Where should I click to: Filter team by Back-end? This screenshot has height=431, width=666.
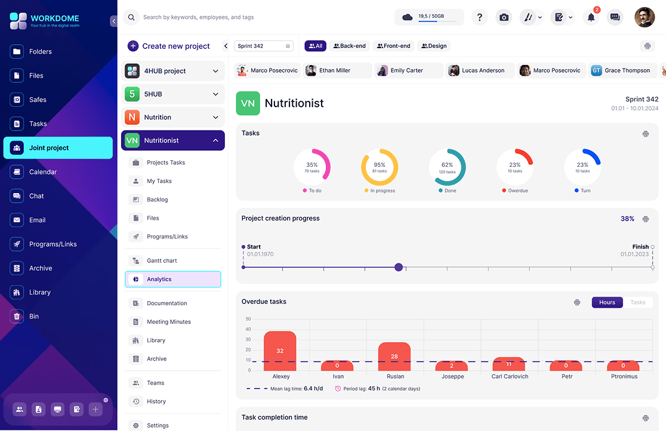(x=349, y=46)
